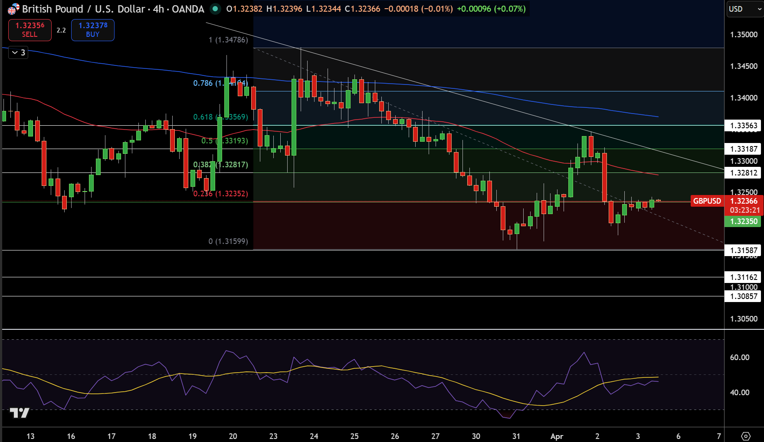Select the 1.31587 price level label
This screenshot has height=442, width=764.
tap(744, 250)
